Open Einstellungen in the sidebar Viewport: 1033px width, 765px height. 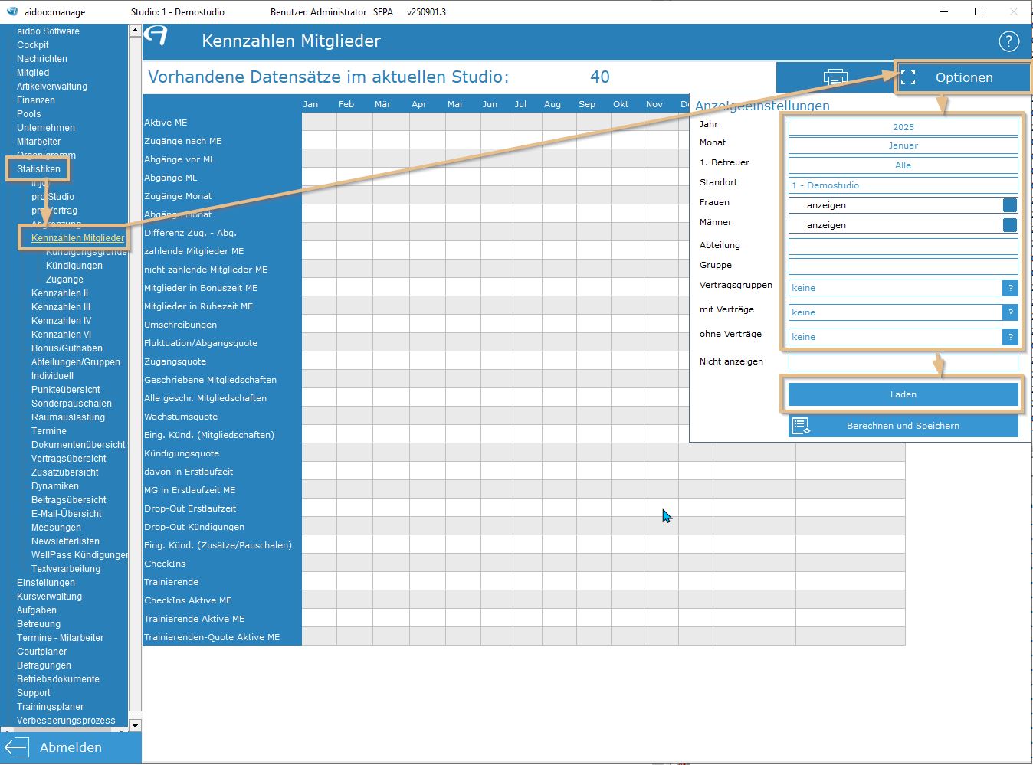point(46,583)
